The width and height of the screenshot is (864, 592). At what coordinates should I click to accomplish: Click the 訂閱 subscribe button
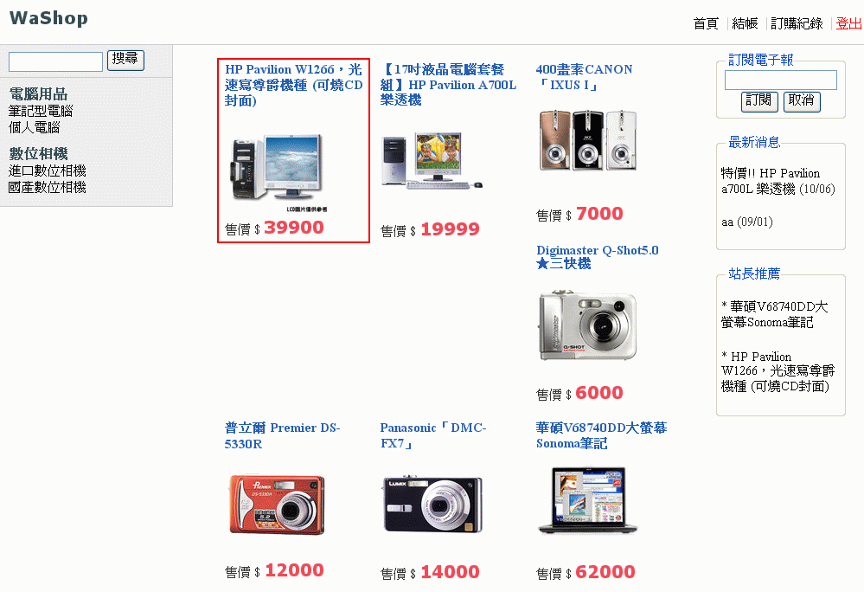point(759,101)
